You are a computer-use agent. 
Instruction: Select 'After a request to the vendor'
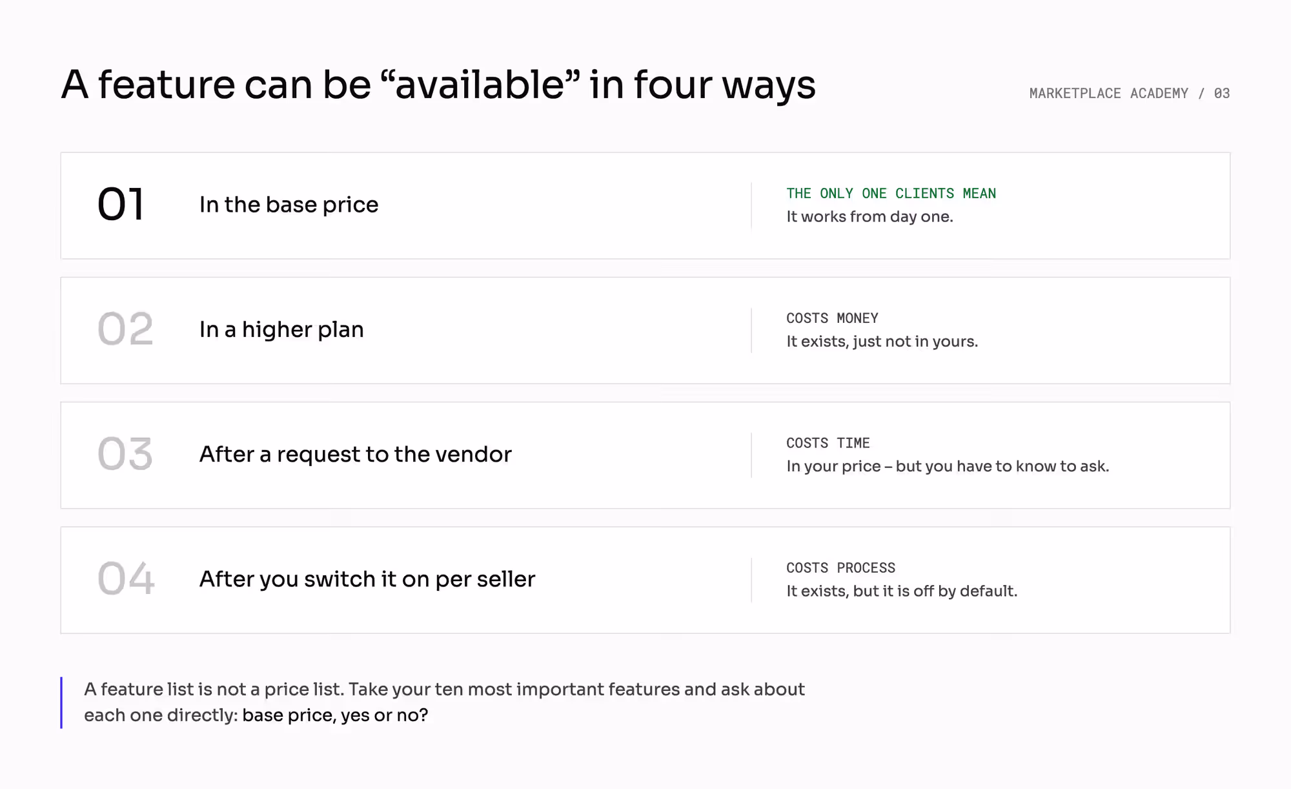coord(355,455)
